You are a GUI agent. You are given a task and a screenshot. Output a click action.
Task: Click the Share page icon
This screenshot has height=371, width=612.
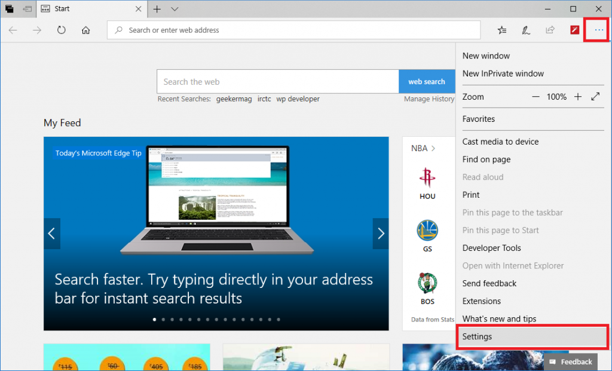tap(550, 30)
